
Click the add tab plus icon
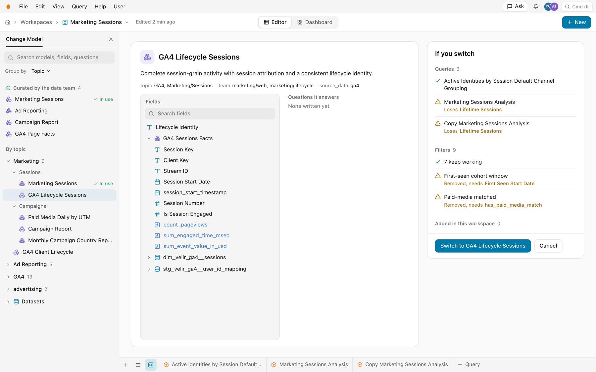tap(126, 365)
